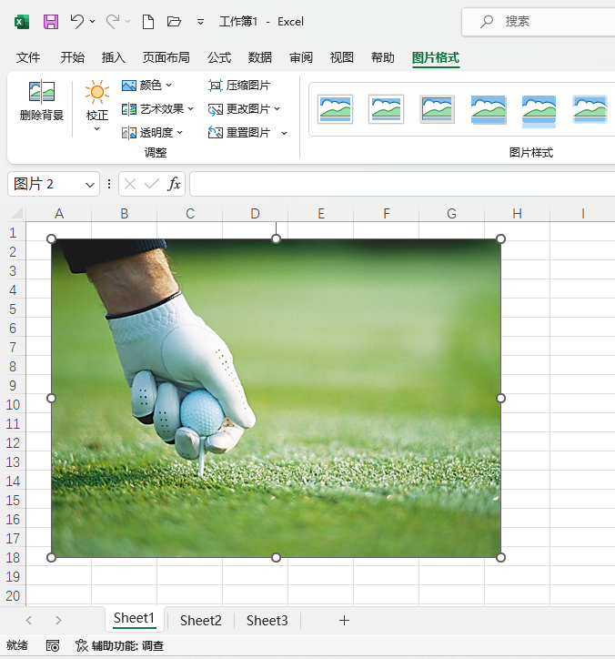Open the Name Box dropdown showing 图片 2

coord(89,185)
